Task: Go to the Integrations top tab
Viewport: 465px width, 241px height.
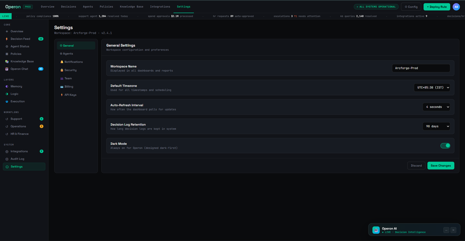Action: point(160,7)
